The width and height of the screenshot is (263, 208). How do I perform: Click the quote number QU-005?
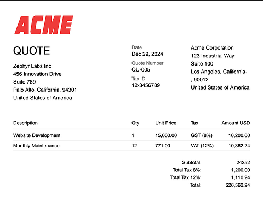coord(141,70)
